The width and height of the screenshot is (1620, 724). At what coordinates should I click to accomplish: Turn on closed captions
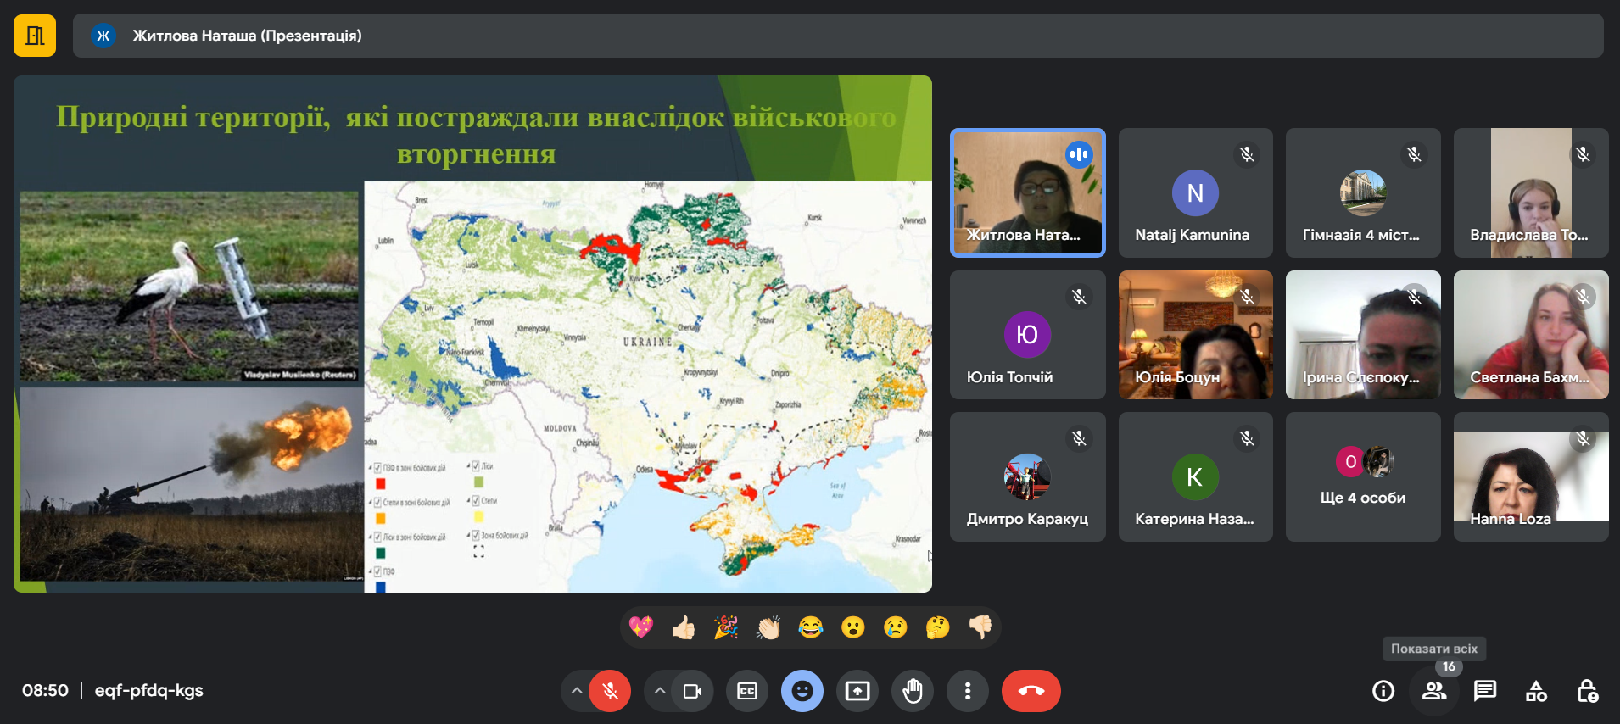coord(747,691)
